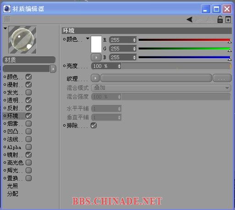Collapse the material preview triangle
This screenshot has height=210, width=235.
(5, 28)
